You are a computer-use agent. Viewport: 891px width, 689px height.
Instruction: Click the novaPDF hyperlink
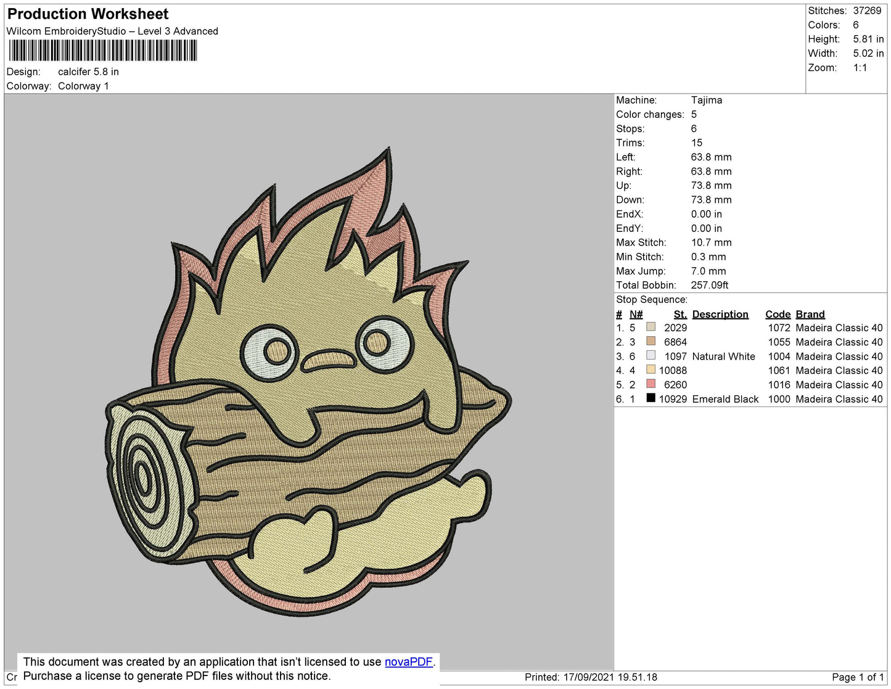(408, 662)
